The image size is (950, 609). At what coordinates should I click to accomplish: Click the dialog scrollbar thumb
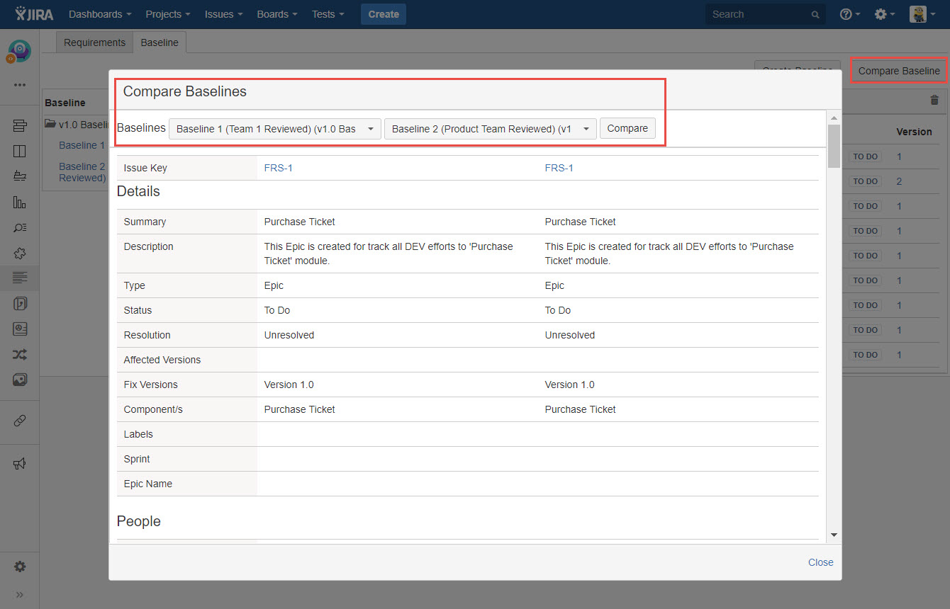[x=834, y=146]
